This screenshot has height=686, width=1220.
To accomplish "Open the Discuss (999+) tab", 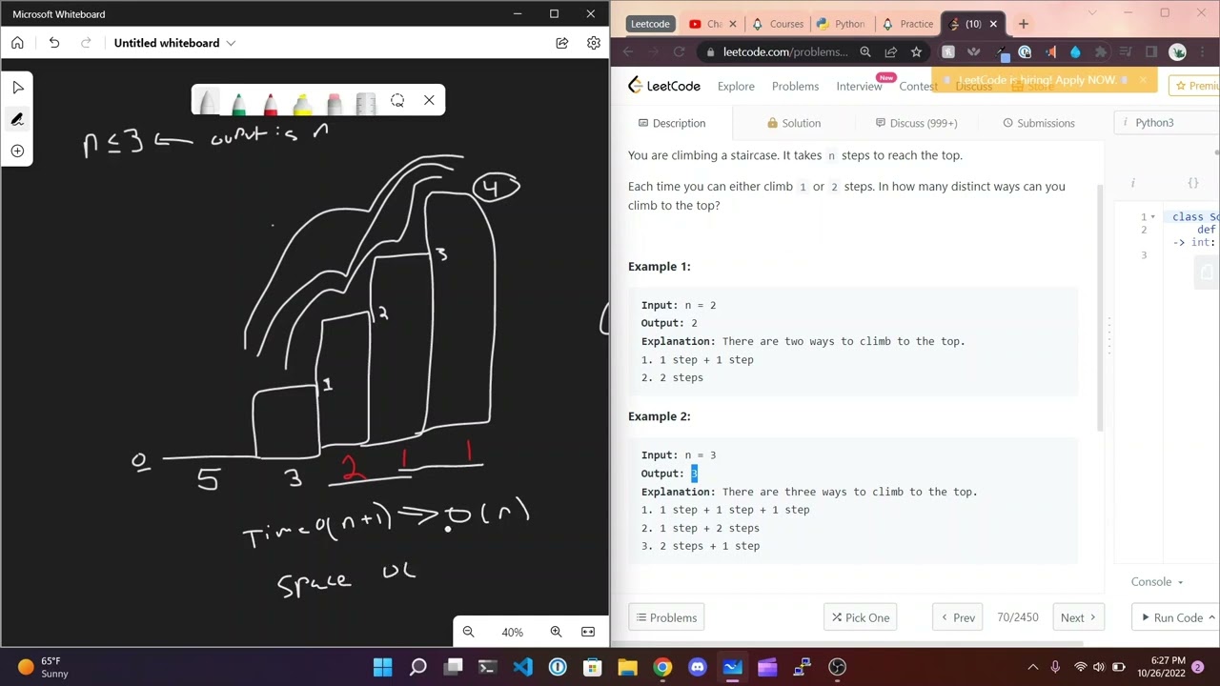I will pos(916,123).
